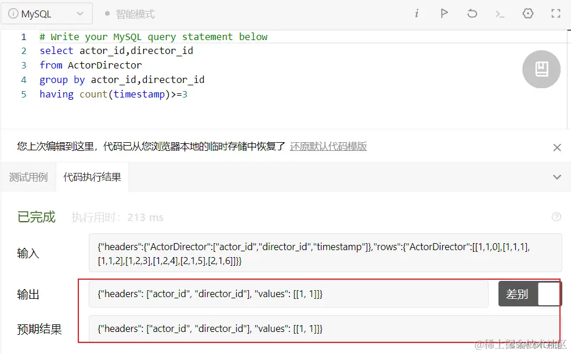The image size is (571, 354).
Task: Dismiss the restored-code notification with X
Action: tap(557, 147)
